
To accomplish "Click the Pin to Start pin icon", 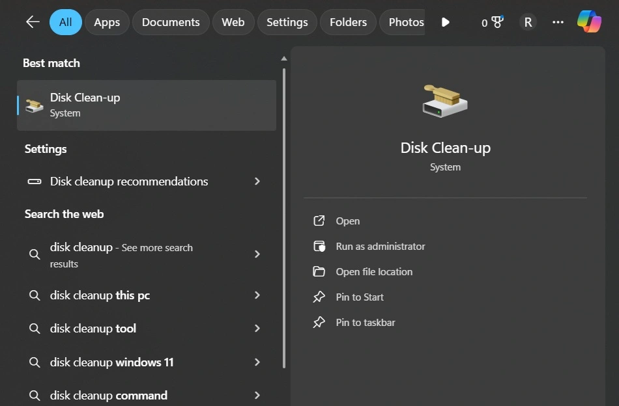I will (319, 297).
